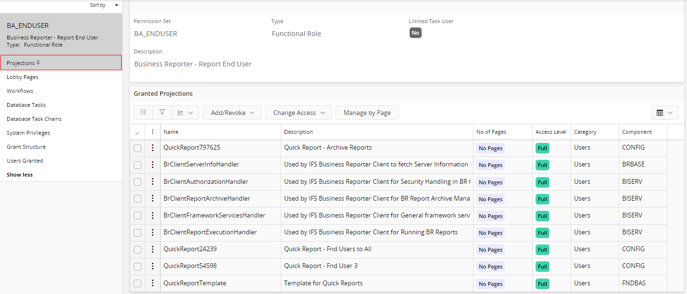The height and width of the screenshot is (294, 687).
Task: Select the checkbox for QuickReport24239
Action: 137,249
